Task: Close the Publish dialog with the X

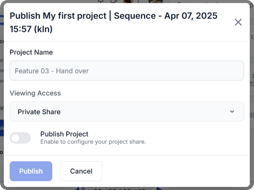Action: pos(238,22)
